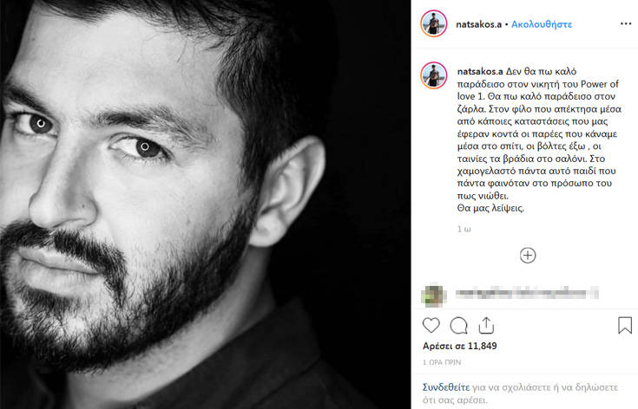Click the blurred comment text
Viewport: 638px width, 409px height.
[527, 293]
